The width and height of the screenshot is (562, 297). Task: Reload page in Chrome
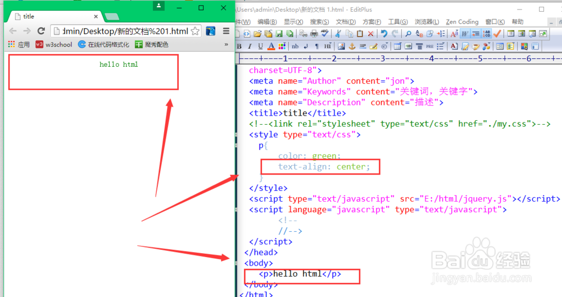tap(41, 31)
